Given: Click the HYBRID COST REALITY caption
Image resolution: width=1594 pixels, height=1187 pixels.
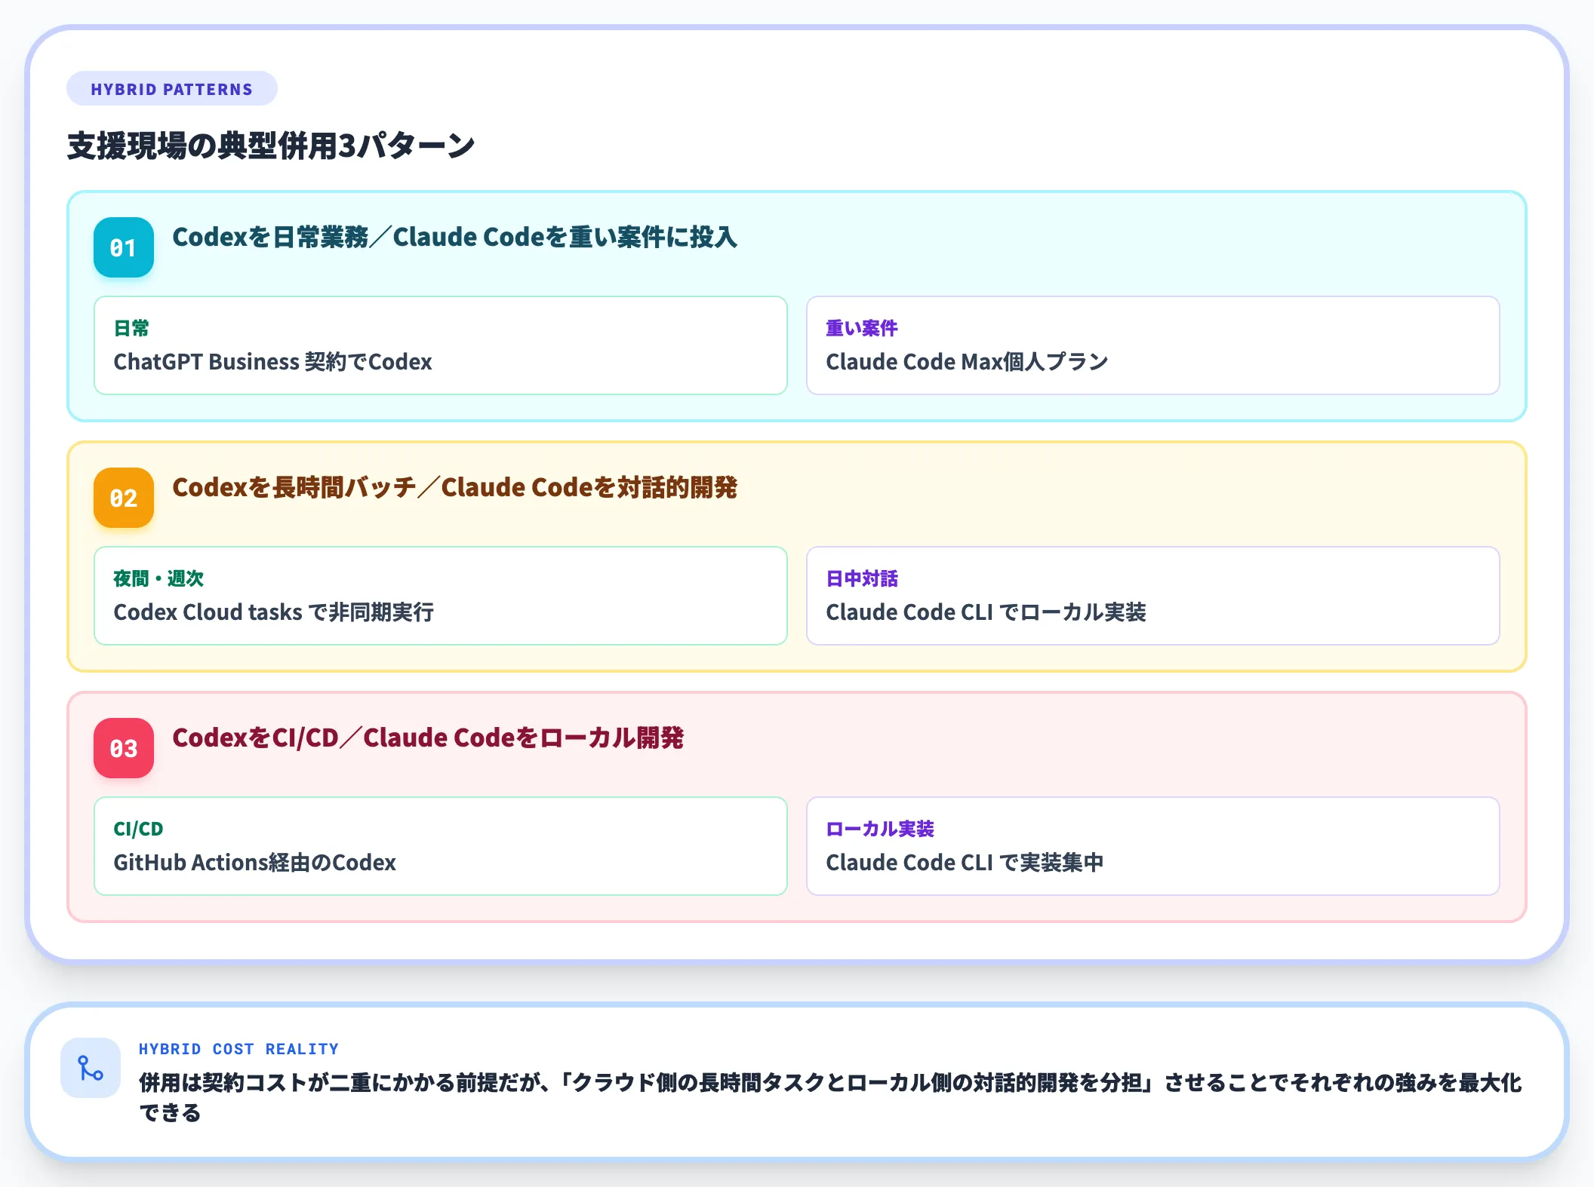Looking at the screenshot, I should click(238, 1049).
